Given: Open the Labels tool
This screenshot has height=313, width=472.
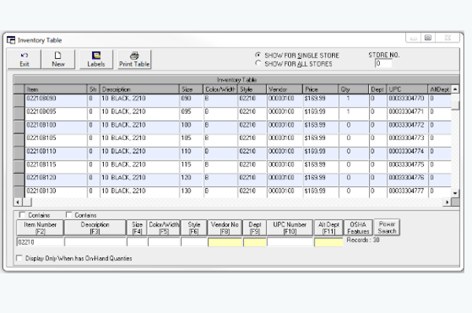Looking at the screenshot, I should (x=96, y=59).
